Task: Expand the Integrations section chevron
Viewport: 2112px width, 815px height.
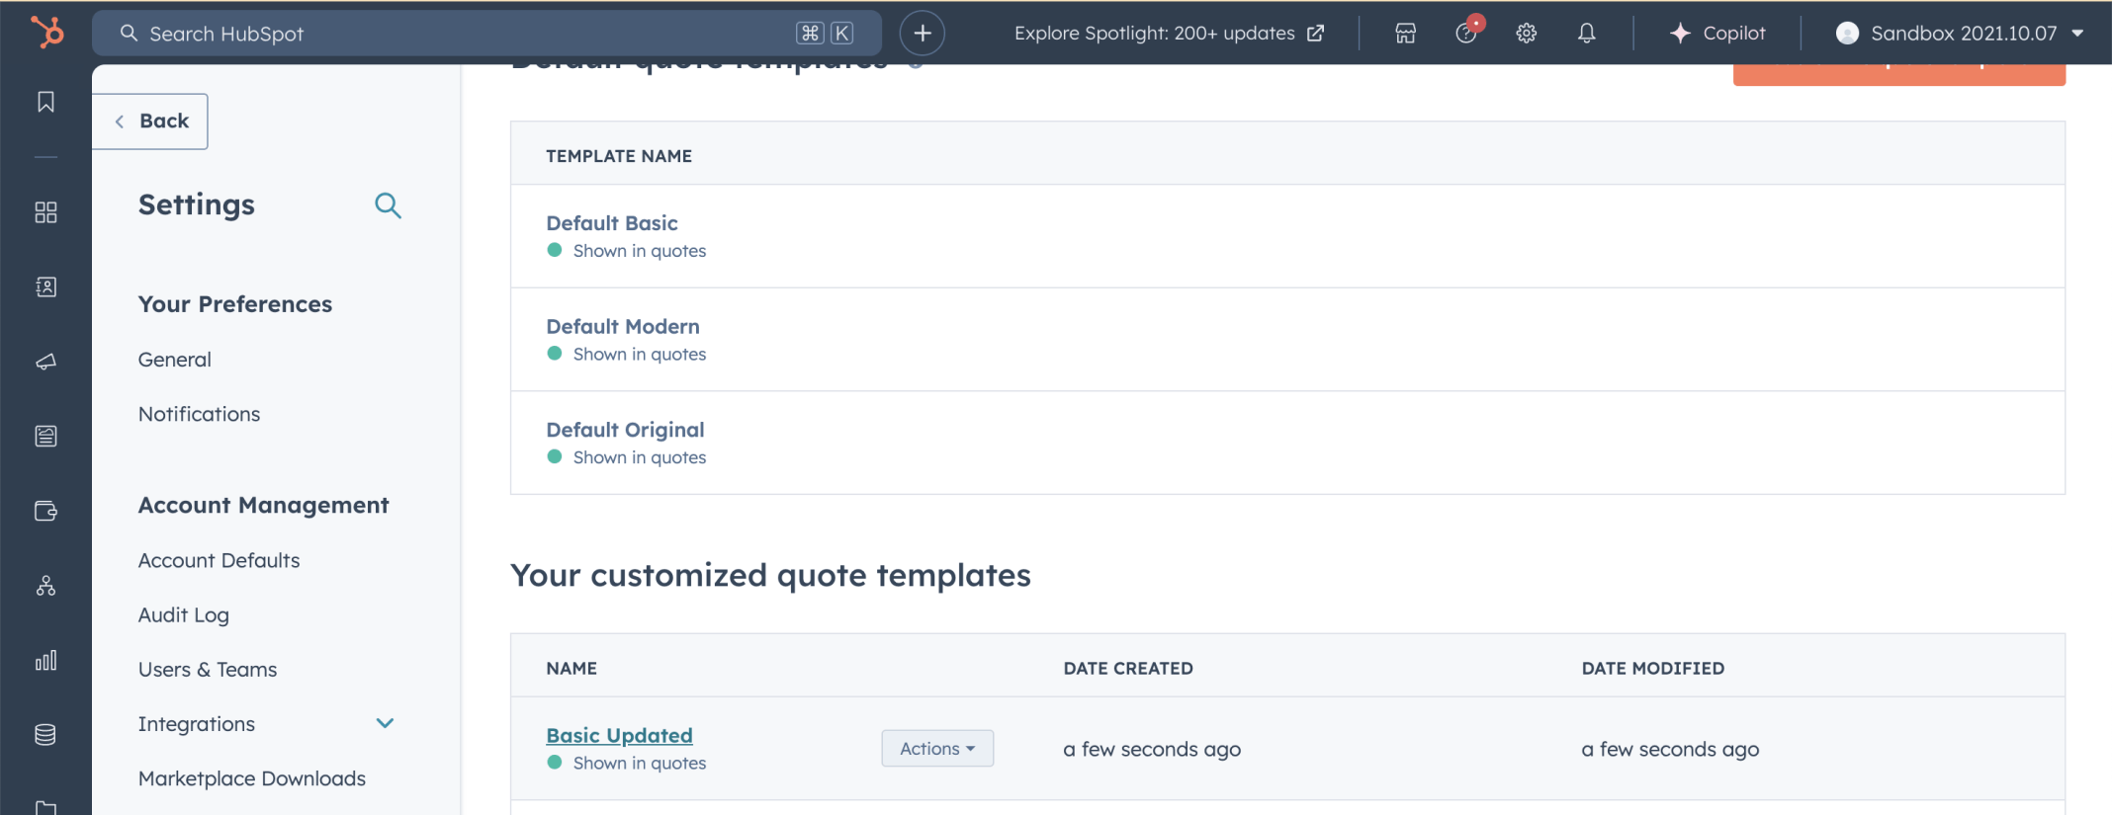Action: pos(386,723)
